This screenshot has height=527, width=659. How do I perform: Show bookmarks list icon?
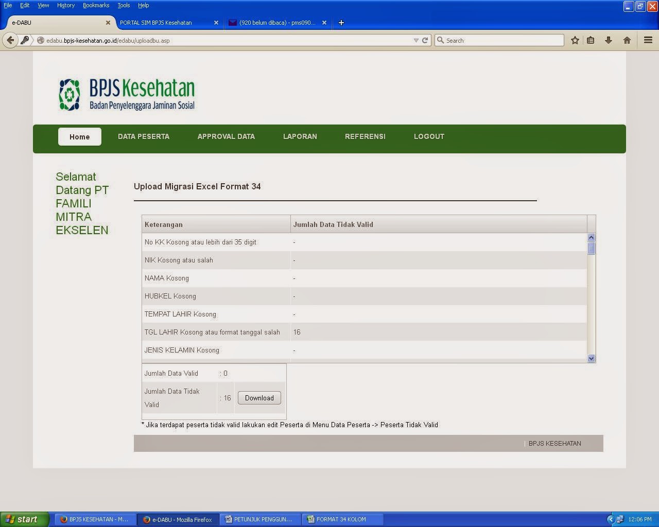[591, 40]
